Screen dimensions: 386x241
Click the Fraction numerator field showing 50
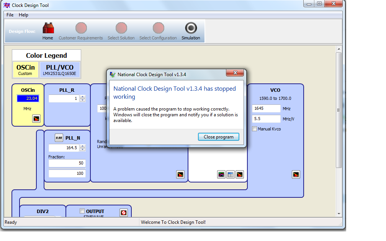pos(67,163)
